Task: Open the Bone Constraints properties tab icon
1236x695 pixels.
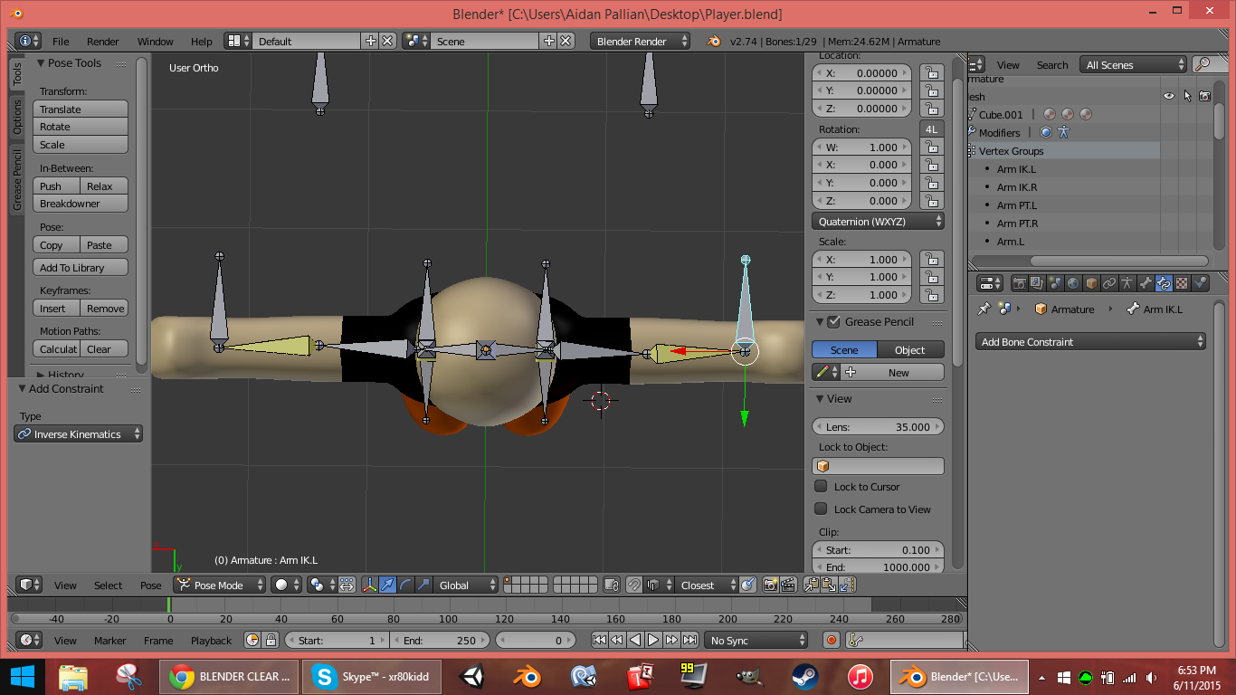Action: point(1164,283)
